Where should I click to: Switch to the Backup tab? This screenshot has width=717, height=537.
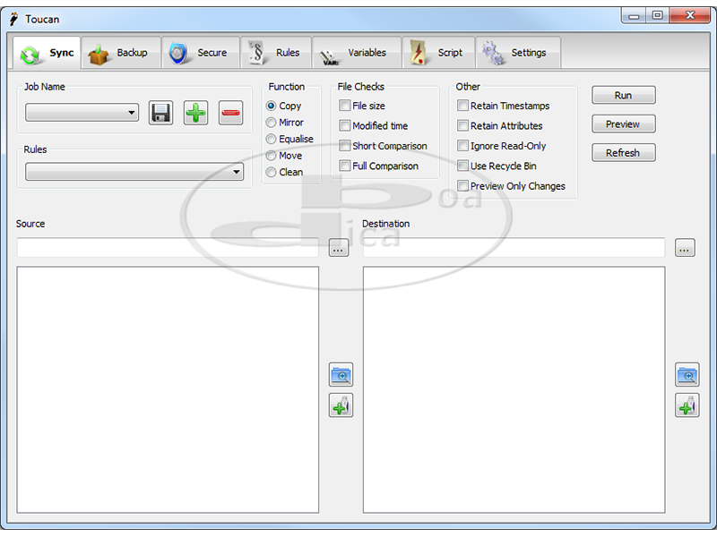pyautogui.click(x=120, y=53)
